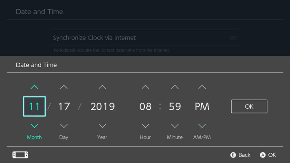Screen dimensions: 290x163
Task: Select the hour field showing 08
Action: point(145,106)
